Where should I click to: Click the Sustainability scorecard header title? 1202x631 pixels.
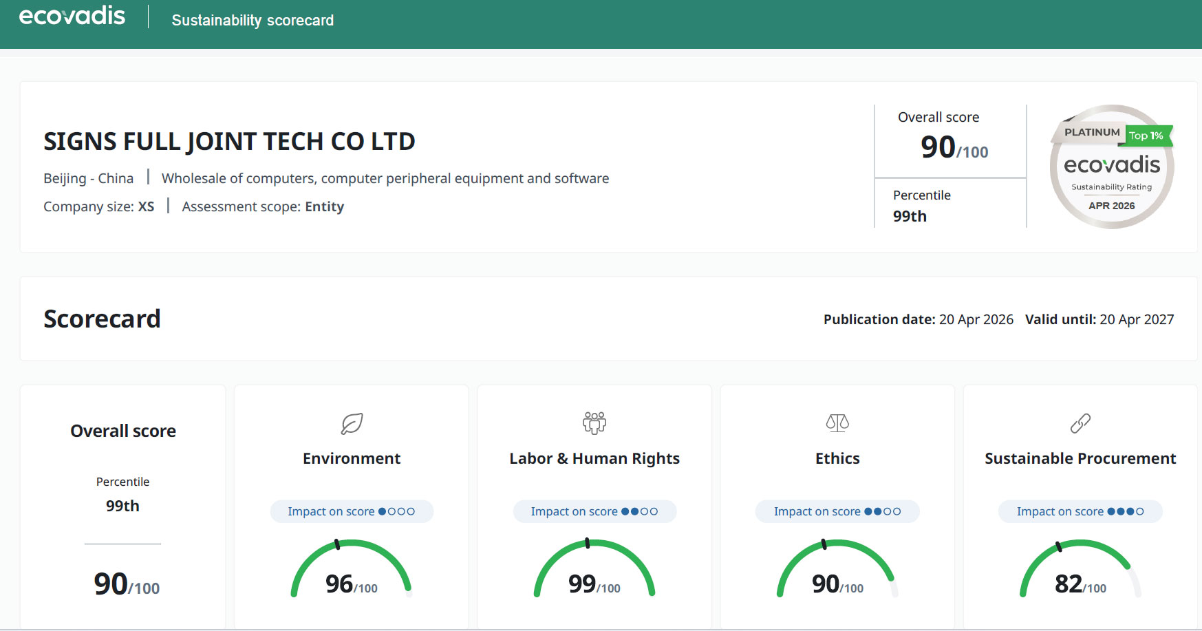coord(253,21)
